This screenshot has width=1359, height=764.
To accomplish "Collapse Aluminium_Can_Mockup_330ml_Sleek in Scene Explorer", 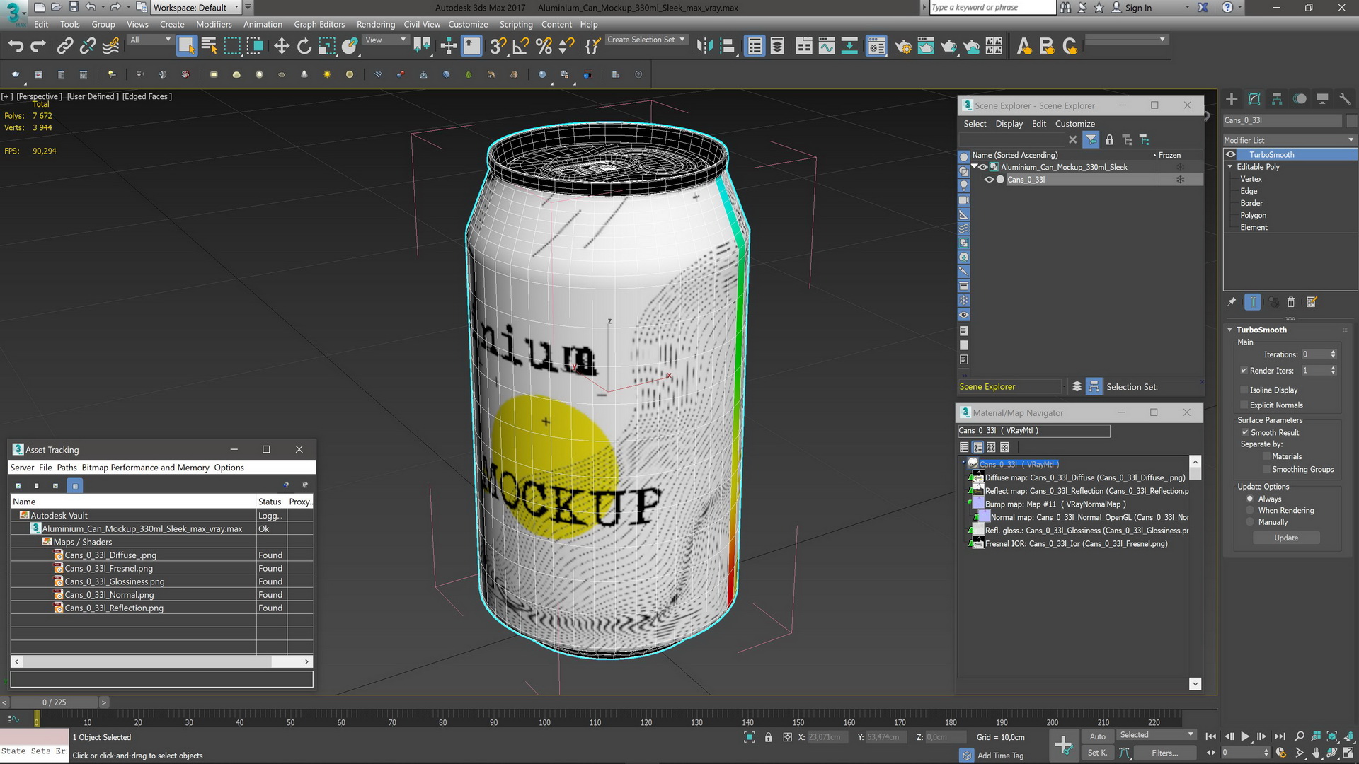I will tap(974, 167).
